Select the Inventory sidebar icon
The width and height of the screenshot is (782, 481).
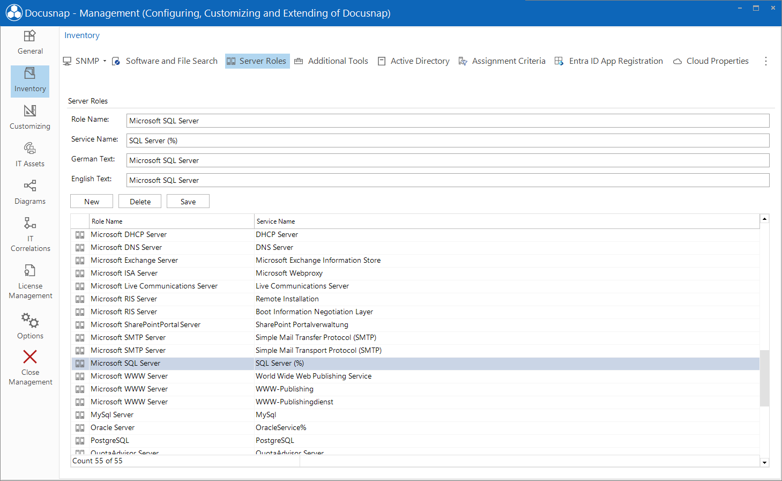click(x=30, y=74)
